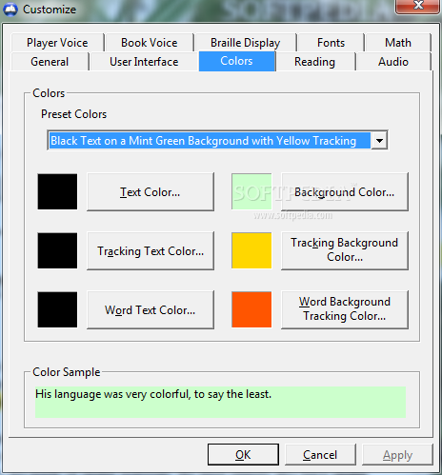Click the Customize title bar app icon
The image size is (442, 475).
click(10, 10)
